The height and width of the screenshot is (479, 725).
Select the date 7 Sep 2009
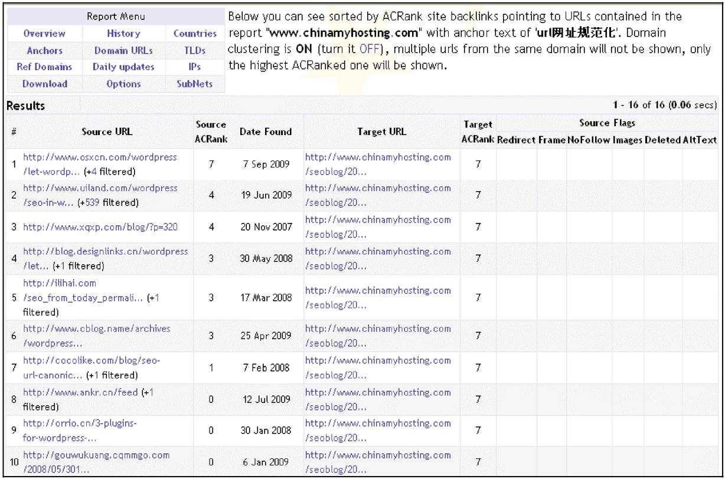pyautogui.click(x=266, y=164)
